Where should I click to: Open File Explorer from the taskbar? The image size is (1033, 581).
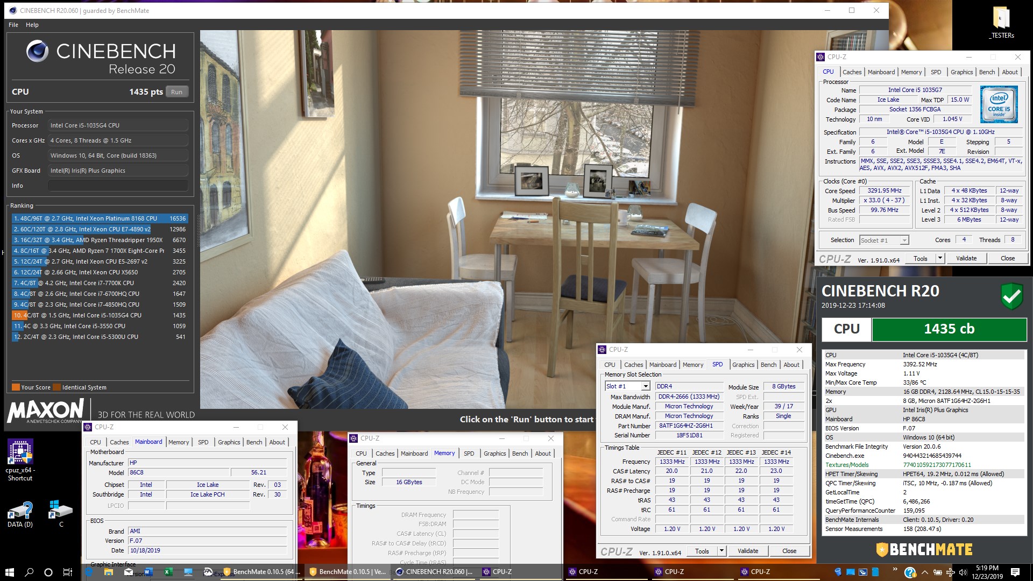tap(108, 572)
